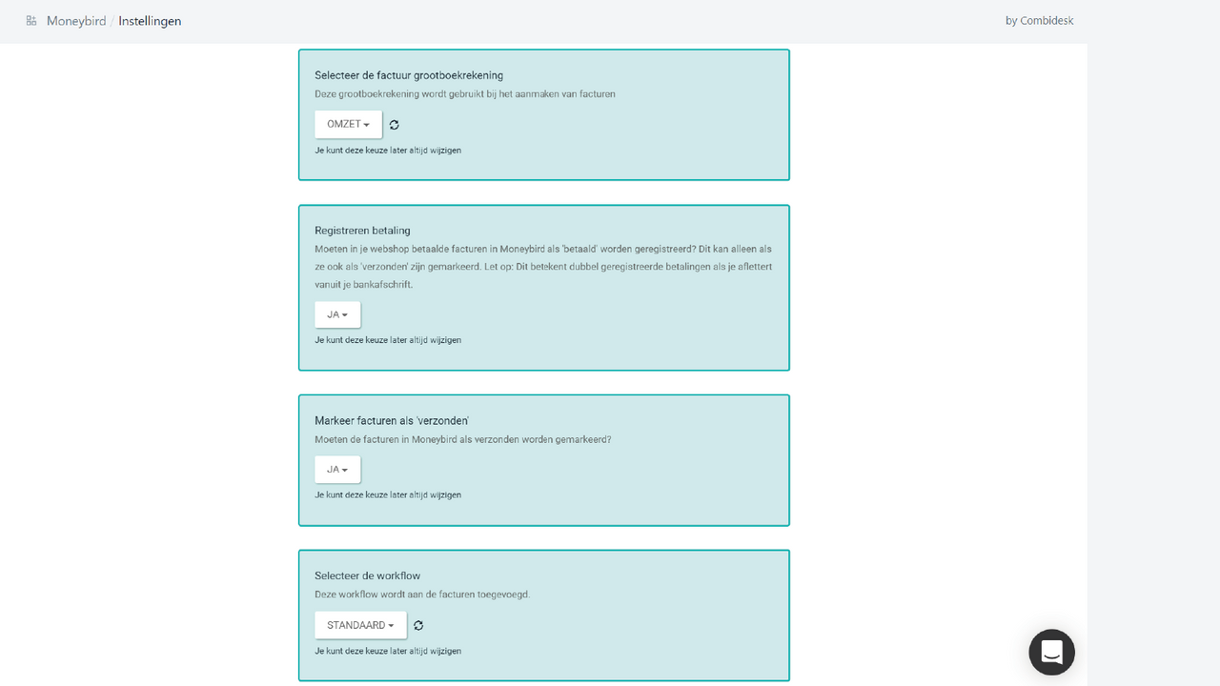This screenshot has height=686, width=1220.
Task: Click the Markeer facturen als 'verzonden' heading
Action: pyautogui.click(x=392, y=421)
